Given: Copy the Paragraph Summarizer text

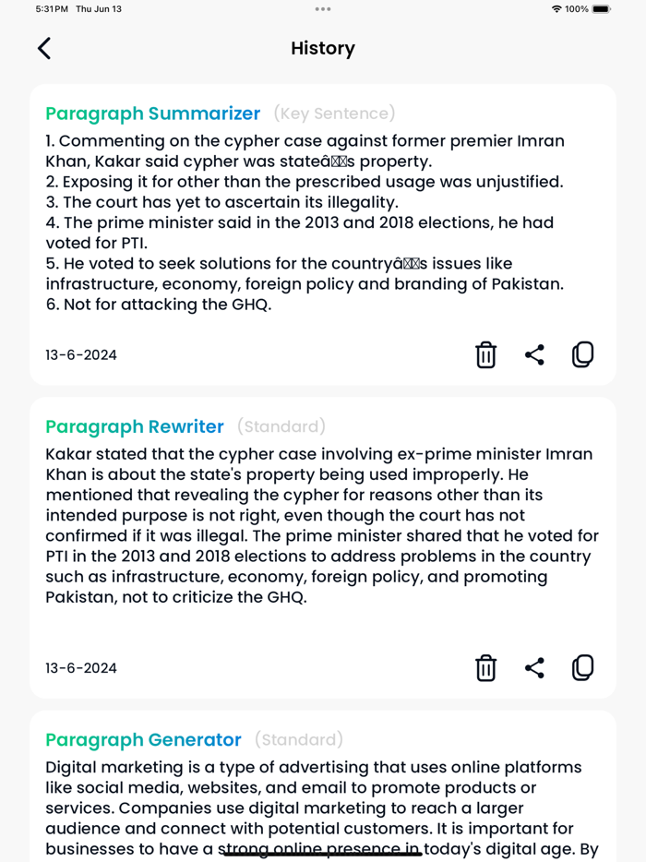Looking at the screenshot, I should tap(582, 354).
